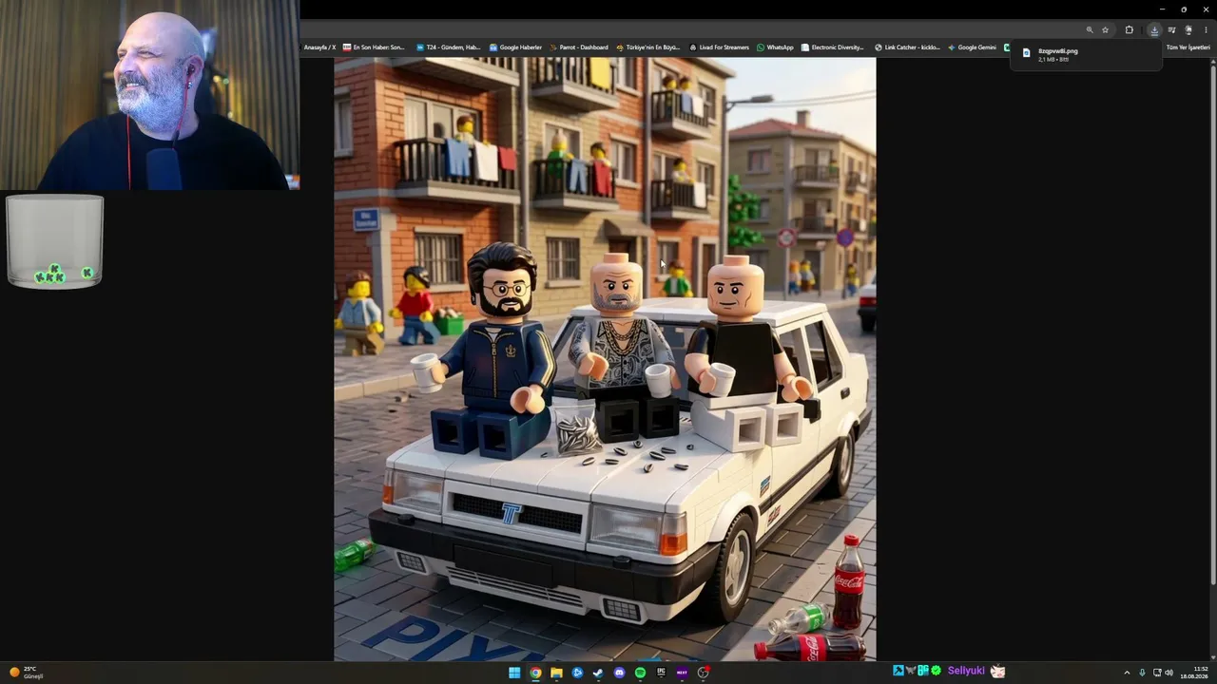Open the Chrome three-dot menu
The height and width of the screenshot is (684, 1217).
pyautogui.click(x=1206, y=29)
